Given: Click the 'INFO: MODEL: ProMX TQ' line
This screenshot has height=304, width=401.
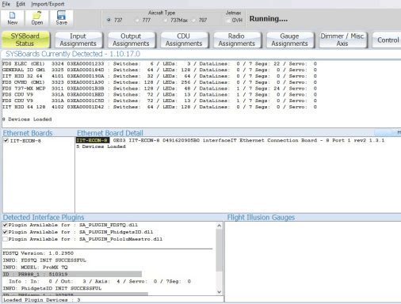Looking at the screenshot, I should pyautogui.click(x=35, y=268).
